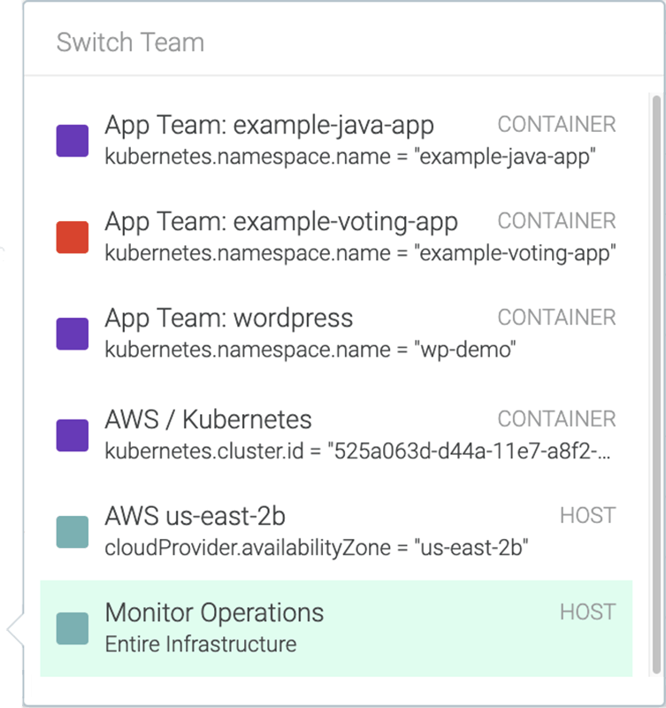Click purple swatch beside AWS / Kubernetes
Screen dimensions: 666x708
[73, 435]
